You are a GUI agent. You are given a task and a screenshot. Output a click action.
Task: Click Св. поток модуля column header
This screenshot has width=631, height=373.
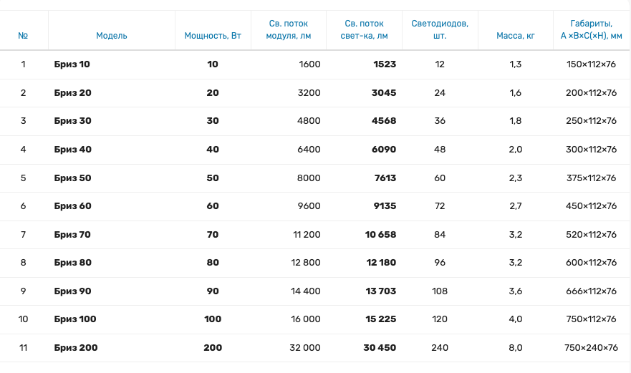(289, 29)
